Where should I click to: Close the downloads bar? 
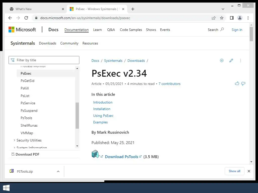(249, 171)
